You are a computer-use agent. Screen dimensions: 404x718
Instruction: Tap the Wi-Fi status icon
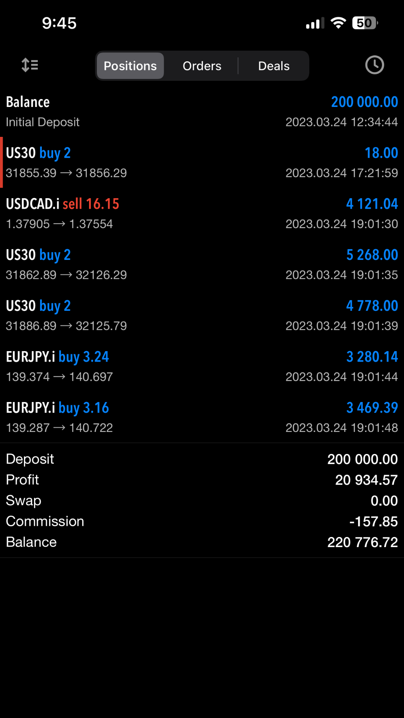click(338, 23)
